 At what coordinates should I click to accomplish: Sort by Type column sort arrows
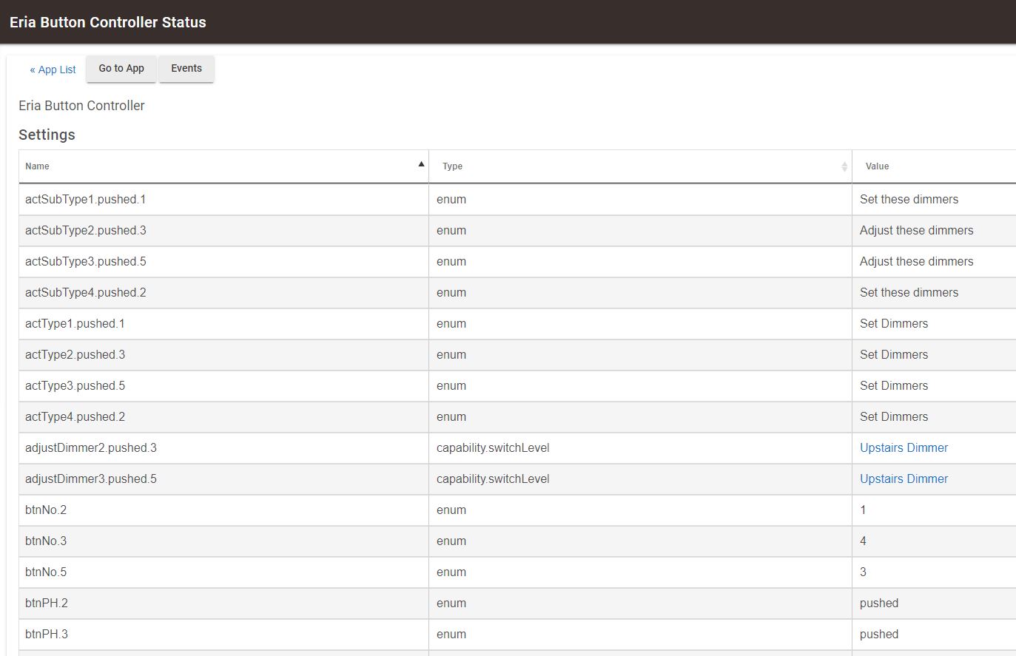pyautogui.click(x=844, y=166)
